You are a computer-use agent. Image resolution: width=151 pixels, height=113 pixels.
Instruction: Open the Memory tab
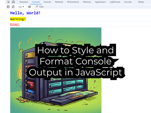pos(87,2)
